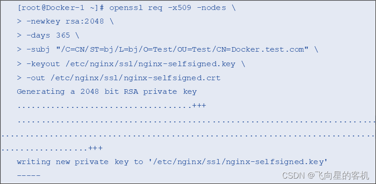Click the dashed ----- line at bottom
The height and width of the screenshot is (184, 376).
click(x=29, y=175)
